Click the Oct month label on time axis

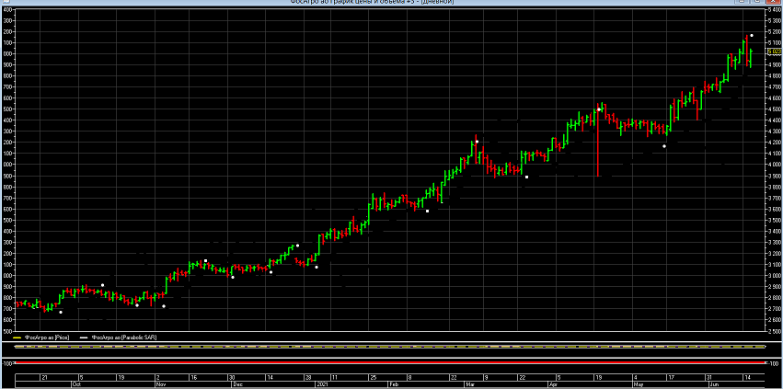(76, 385)
